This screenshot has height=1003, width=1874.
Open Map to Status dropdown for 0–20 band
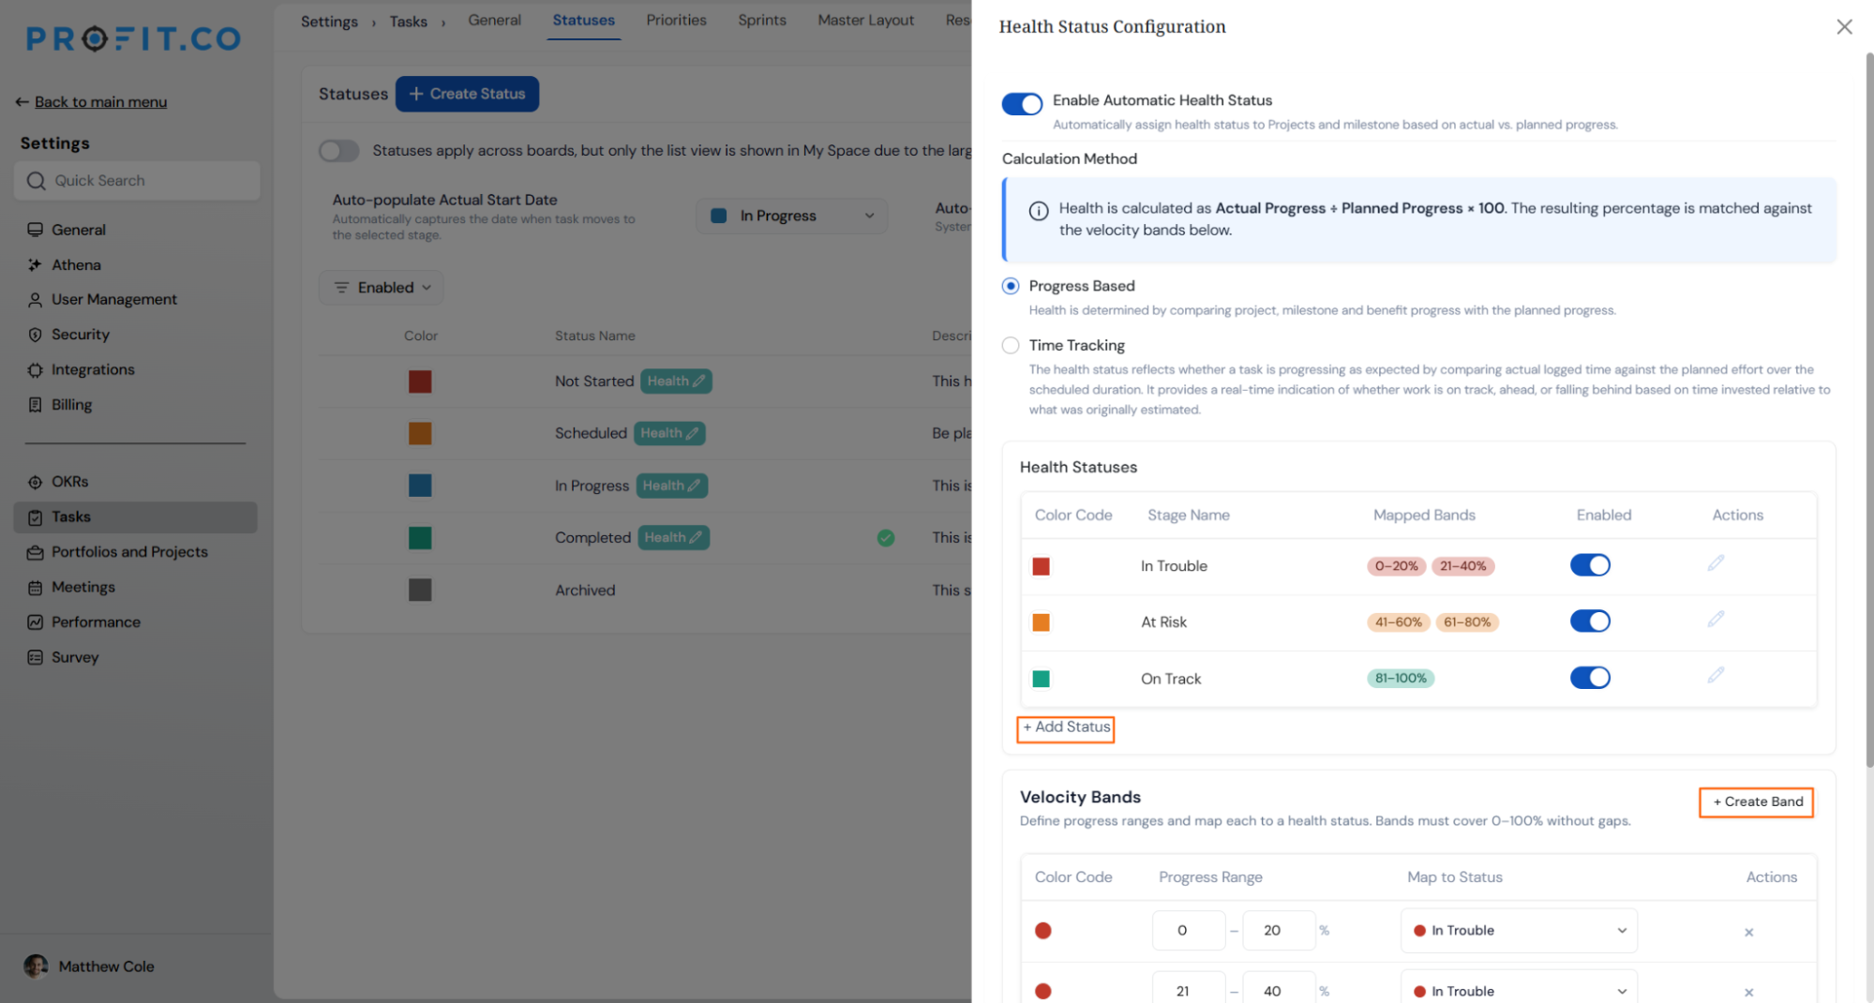(1519, 931)
